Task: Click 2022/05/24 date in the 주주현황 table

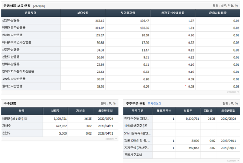Action: tap(106, 119)
